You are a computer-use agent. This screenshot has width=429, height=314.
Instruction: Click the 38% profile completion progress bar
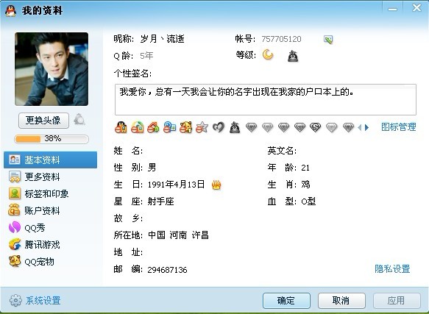(x=52, y=139)
